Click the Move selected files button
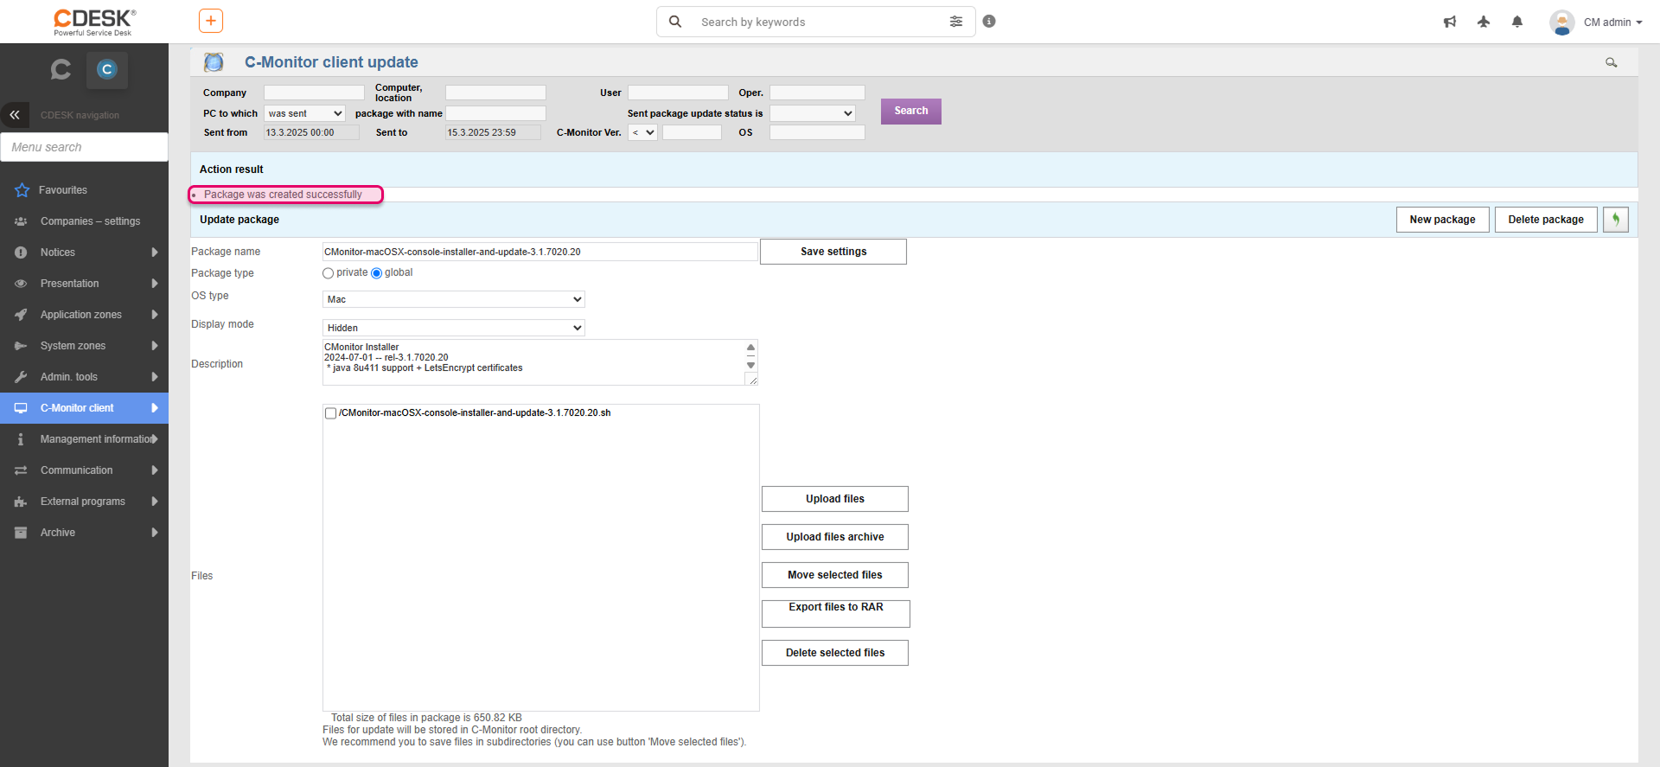The height and width of the screenshot is (767, 1660). [835, 575]
